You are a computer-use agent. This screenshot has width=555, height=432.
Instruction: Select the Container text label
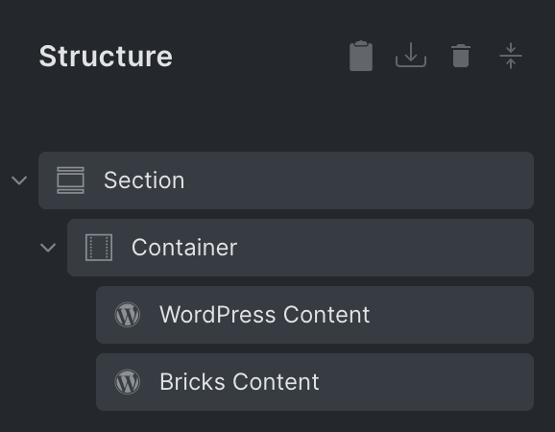click(184, 248)
